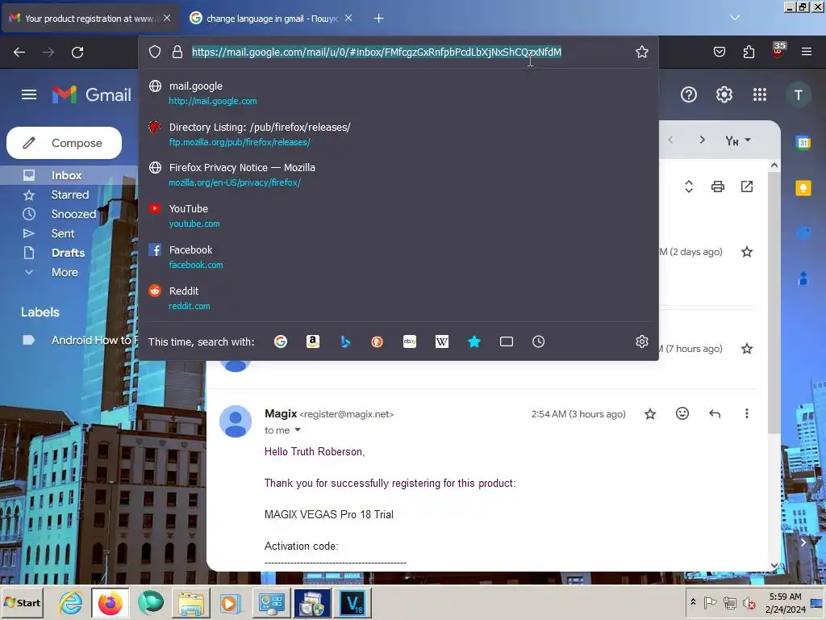Screen dimensions: 826x620
Task: Add emoji reaction to Magix email
Action: (682, 413)
